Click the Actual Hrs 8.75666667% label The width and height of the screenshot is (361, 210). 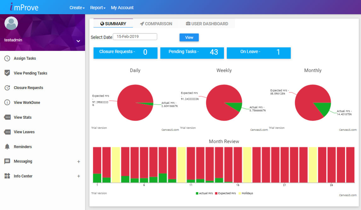(258, 109)
